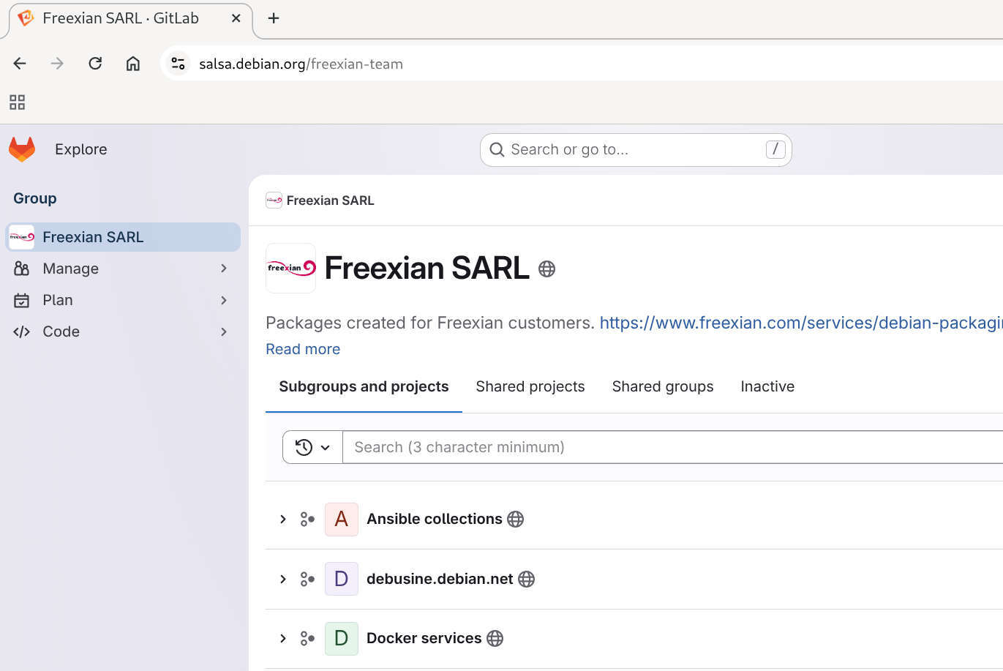Open the Ansible collections group link

click(x=435, y=519)
